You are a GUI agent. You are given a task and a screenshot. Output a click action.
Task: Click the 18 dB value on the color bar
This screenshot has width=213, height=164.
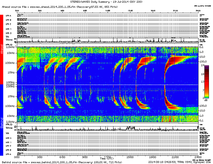coord(203,74)
